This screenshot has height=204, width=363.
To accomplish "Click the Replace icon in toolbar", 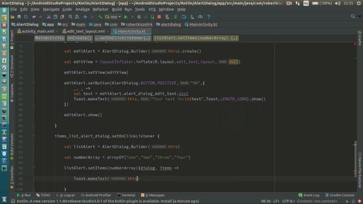I will coord(77,17).
